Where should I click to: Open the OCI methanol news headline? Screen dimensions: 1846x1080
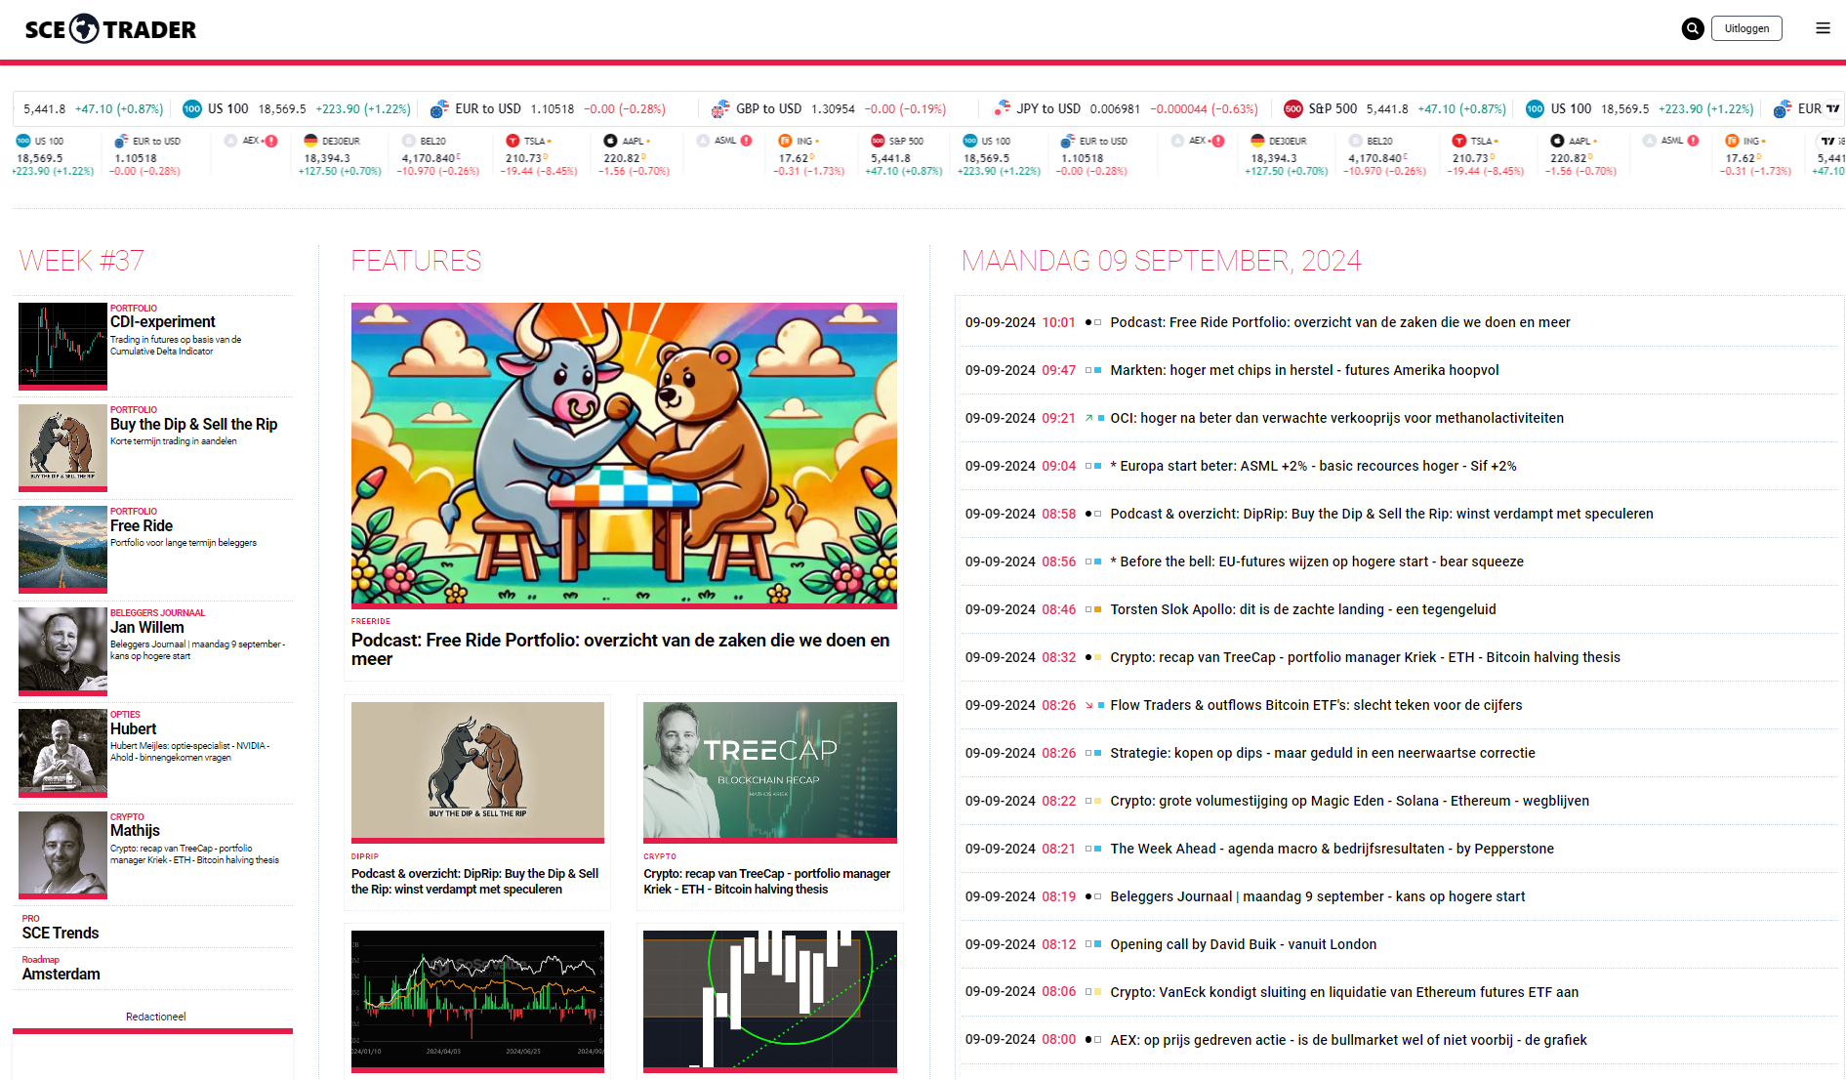[1336, 419]
